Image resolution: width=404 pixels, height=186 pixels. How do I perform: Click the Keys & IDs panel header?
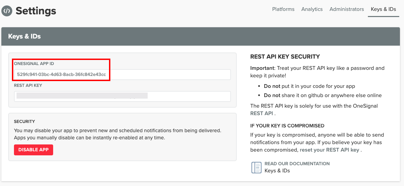click(x=201, y=36)
